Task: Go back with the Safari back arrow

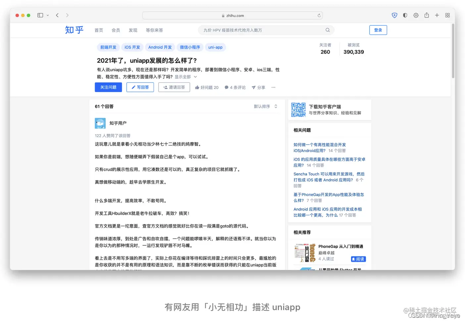Action: pyautogui.click(x=57, y=15)
